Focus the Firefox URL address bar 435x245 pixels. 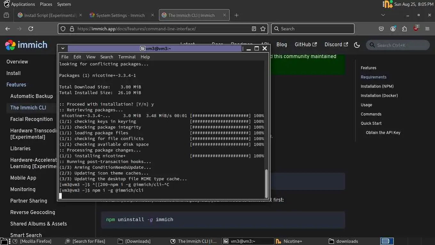tap(163, 29)
